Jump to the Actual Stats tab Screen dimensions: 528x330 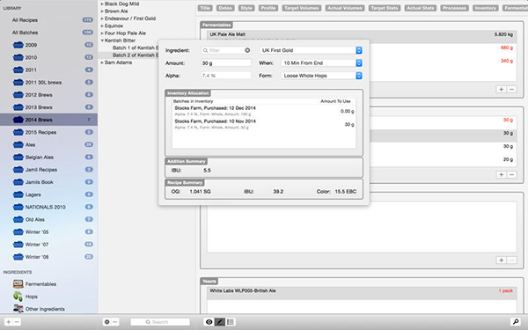pyautogui.click(x=421, y=8)
